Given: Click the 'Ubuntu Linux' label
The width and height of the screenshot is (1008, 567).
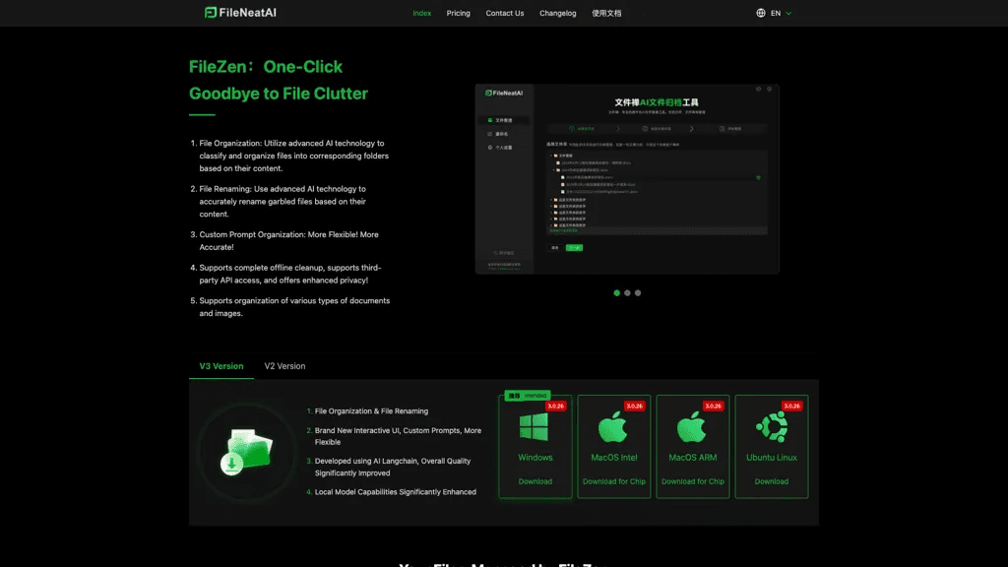Looking at the screenshot, I should 772,458.
